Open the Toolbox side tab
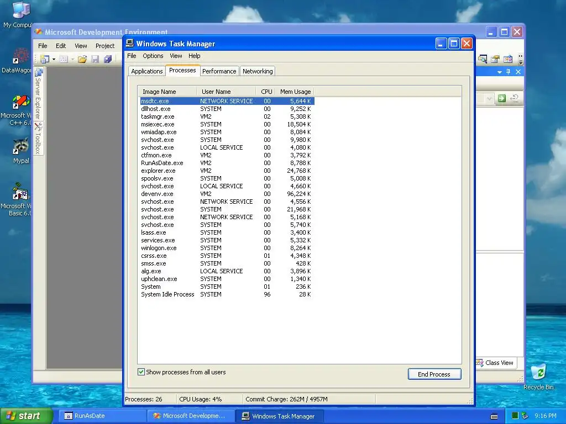The height and width of the screenshot is (424, 566). tap(38, 139)
